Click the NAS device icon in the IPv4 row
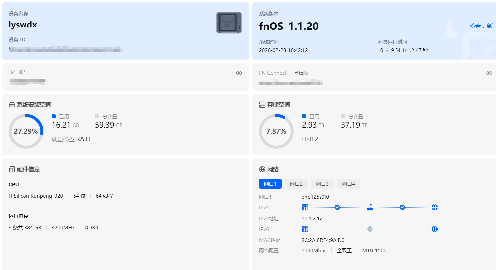The width and height of the screenshot is (496, 270). pos(305,207)
